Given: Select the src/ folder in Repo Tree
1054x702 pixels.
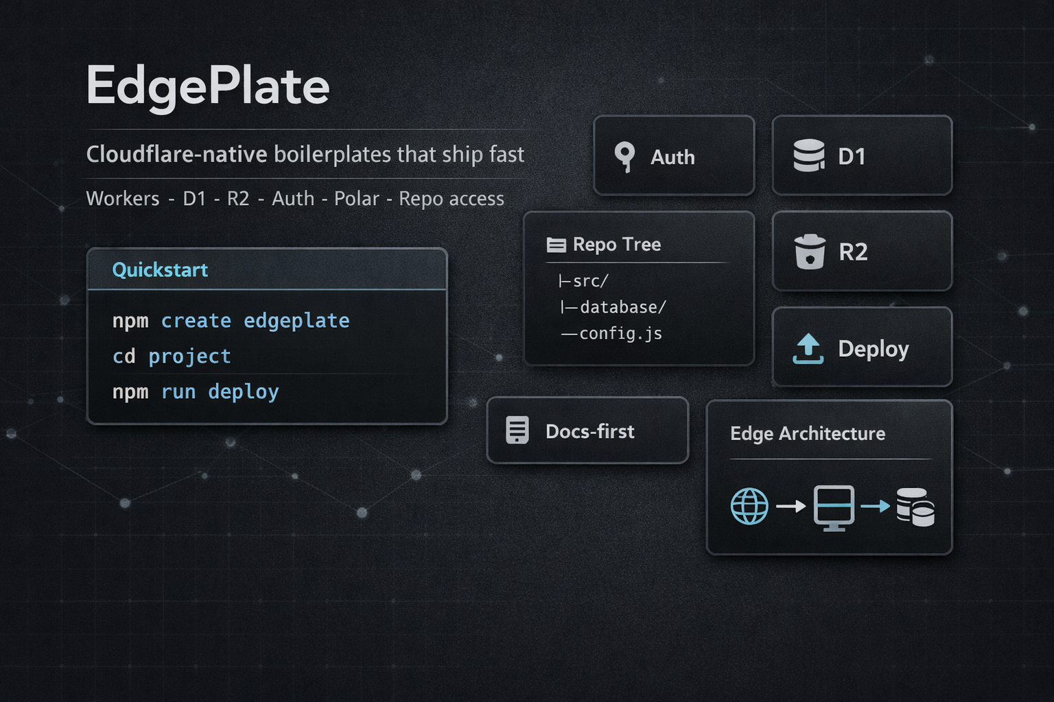Looking at the screenshot, I should [589, 281].
